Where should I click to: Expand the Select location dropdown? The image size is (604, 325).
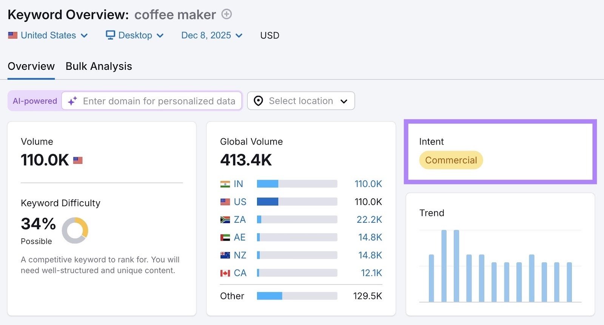click(301, 101)
